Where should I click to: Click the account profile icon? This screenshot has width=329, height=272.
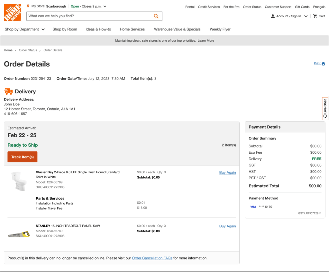(273, 16)
